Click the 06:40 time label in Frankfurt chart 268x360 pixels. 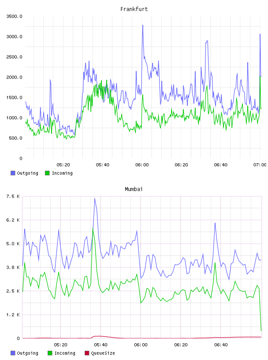(221, 165)
